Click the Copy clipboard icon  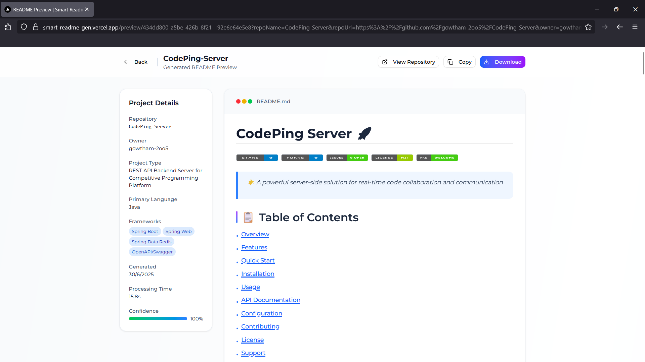coord(450,62)
